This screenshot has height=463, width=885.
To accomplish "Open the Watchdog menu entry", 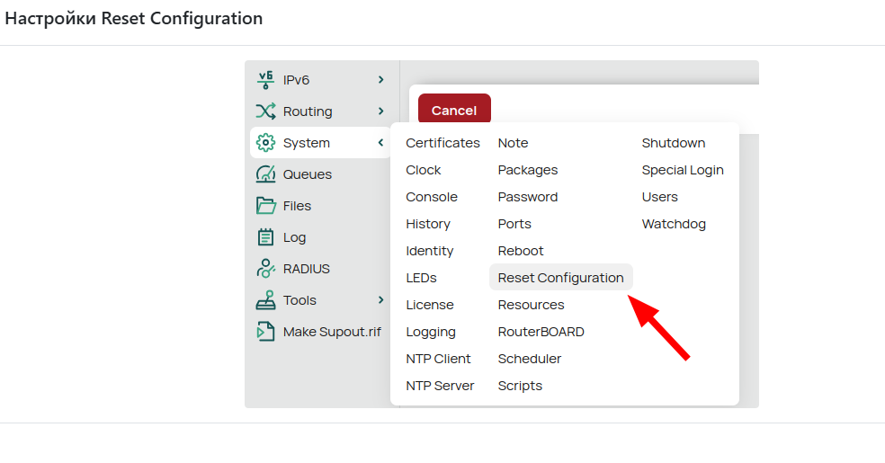I will (674, 224).
